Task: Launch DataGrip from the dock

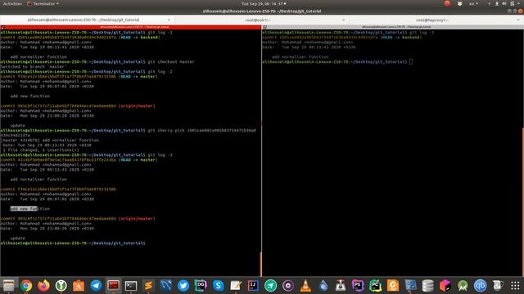Action: click(x=201, y=286)
